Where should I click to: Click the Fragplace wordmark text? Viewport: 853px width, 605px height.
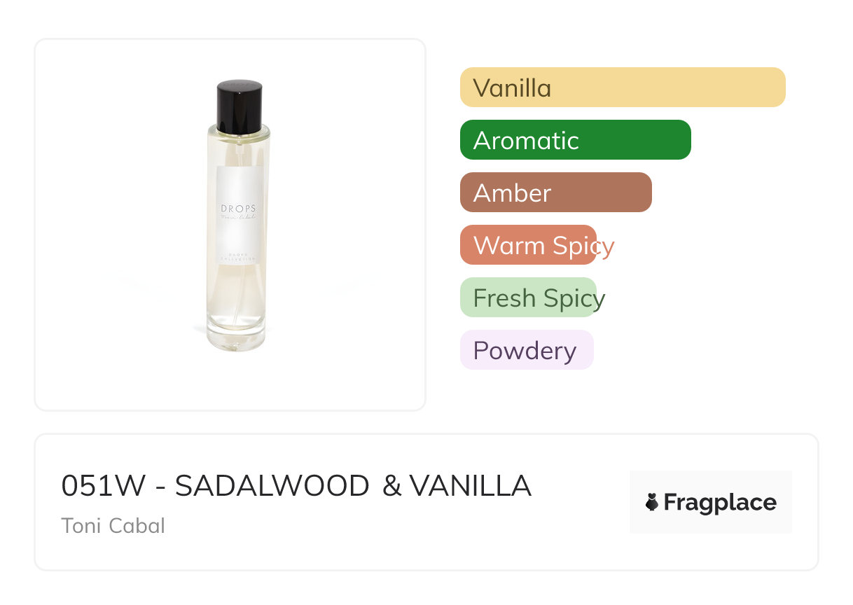tap(720, 503)
